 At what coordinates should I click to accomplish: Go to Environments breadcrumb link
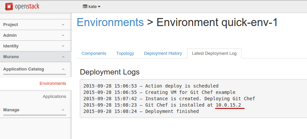(110, 22)
